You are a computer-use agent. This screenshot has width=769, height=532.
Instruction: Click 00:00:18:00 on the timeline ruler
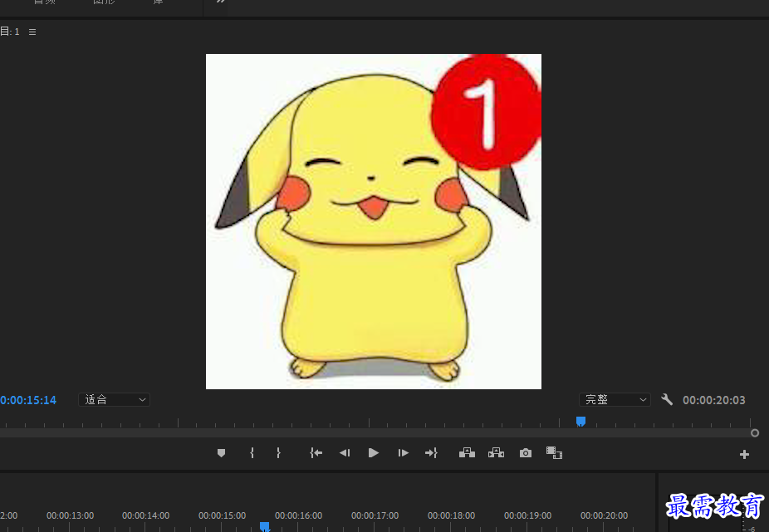pos(451,516)
